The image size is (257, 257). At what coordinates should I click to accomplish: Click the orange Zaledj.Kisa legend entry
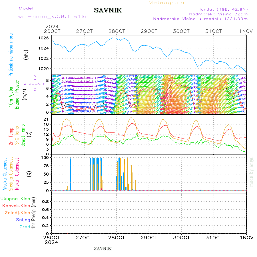[17, 213]
